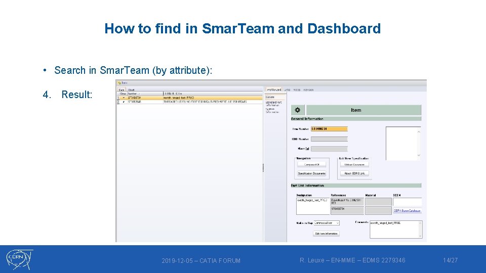Viewport: 486px width, 273px height.
Task: Select the Data tab above the results list
Action: point(121,90)
